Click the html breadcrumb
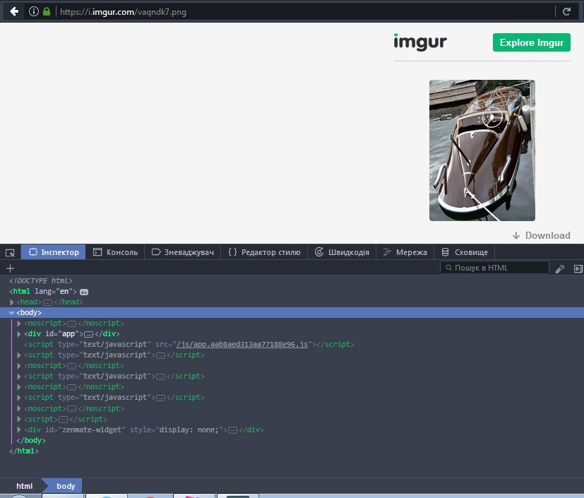584x498 pixels. coord(24,486)
